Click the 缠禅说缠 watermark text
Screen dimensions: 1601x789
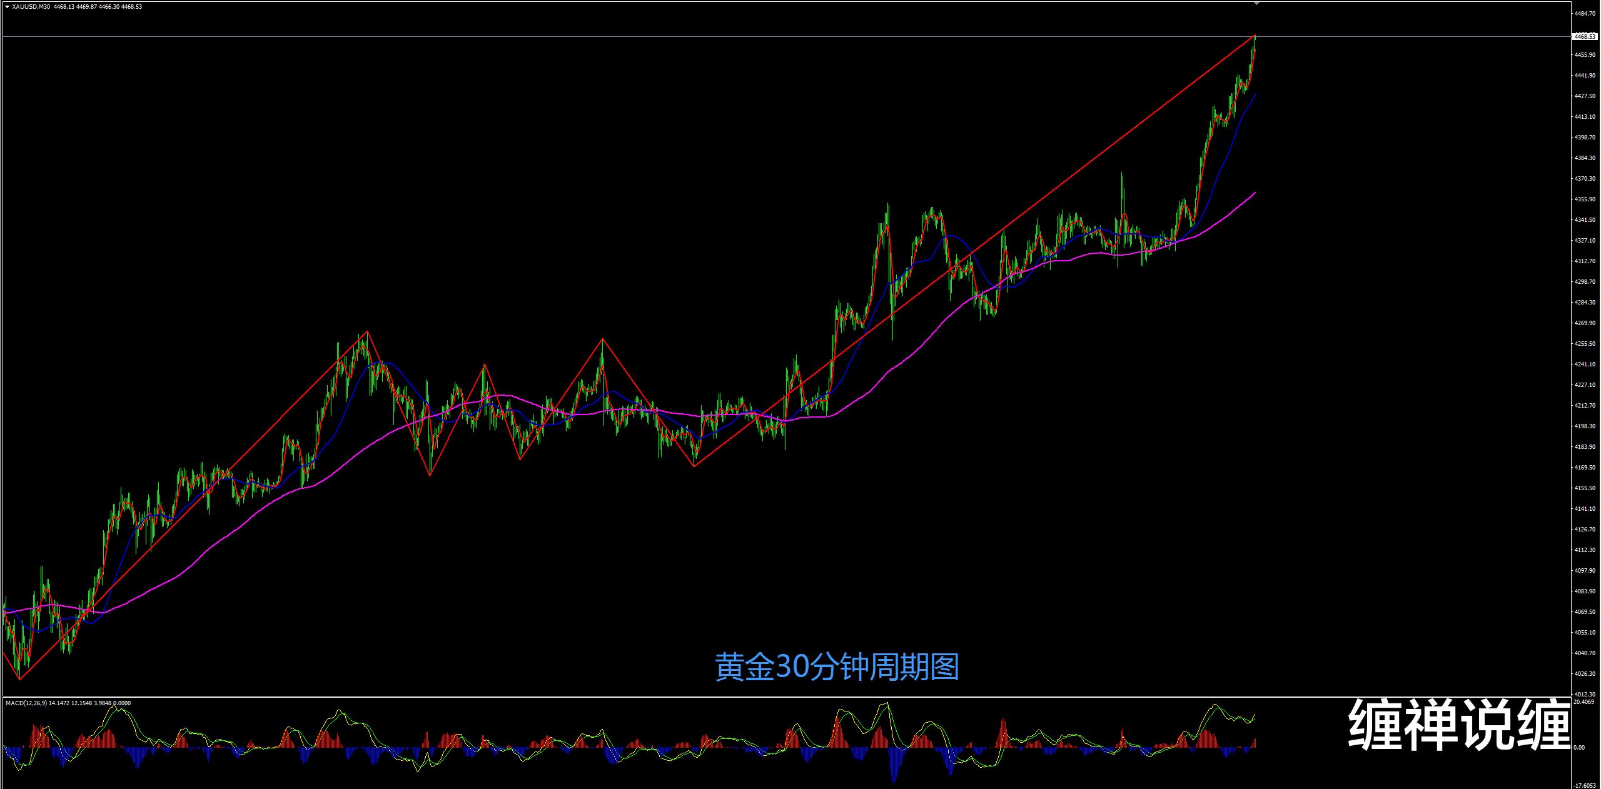click(1459, 725)
